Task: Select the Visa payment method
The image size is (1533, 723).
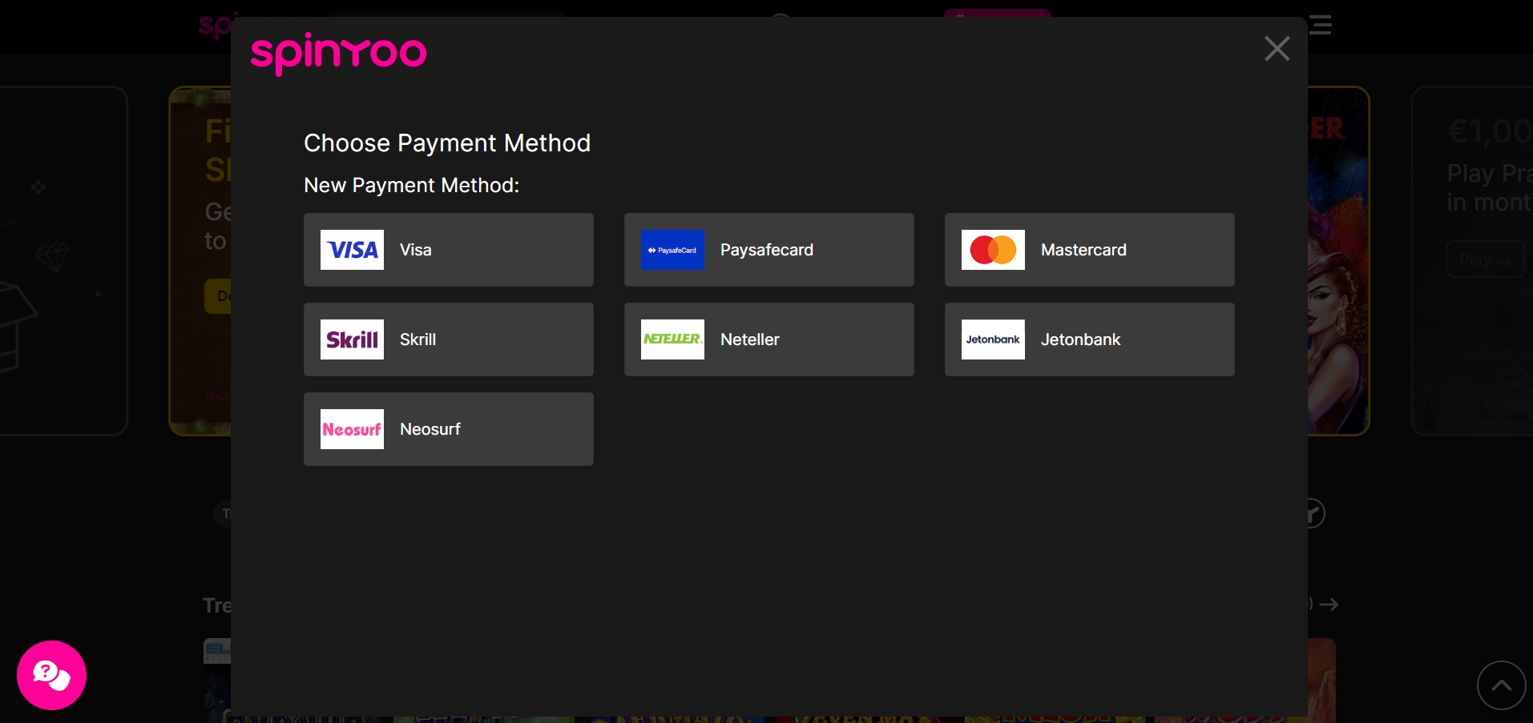Action: click(x=448, y=250)
